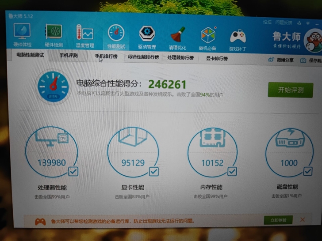Viewport: 322px width, 241px height.
Task: Click the green 开始评测 button
Action: tap(291, 90)
